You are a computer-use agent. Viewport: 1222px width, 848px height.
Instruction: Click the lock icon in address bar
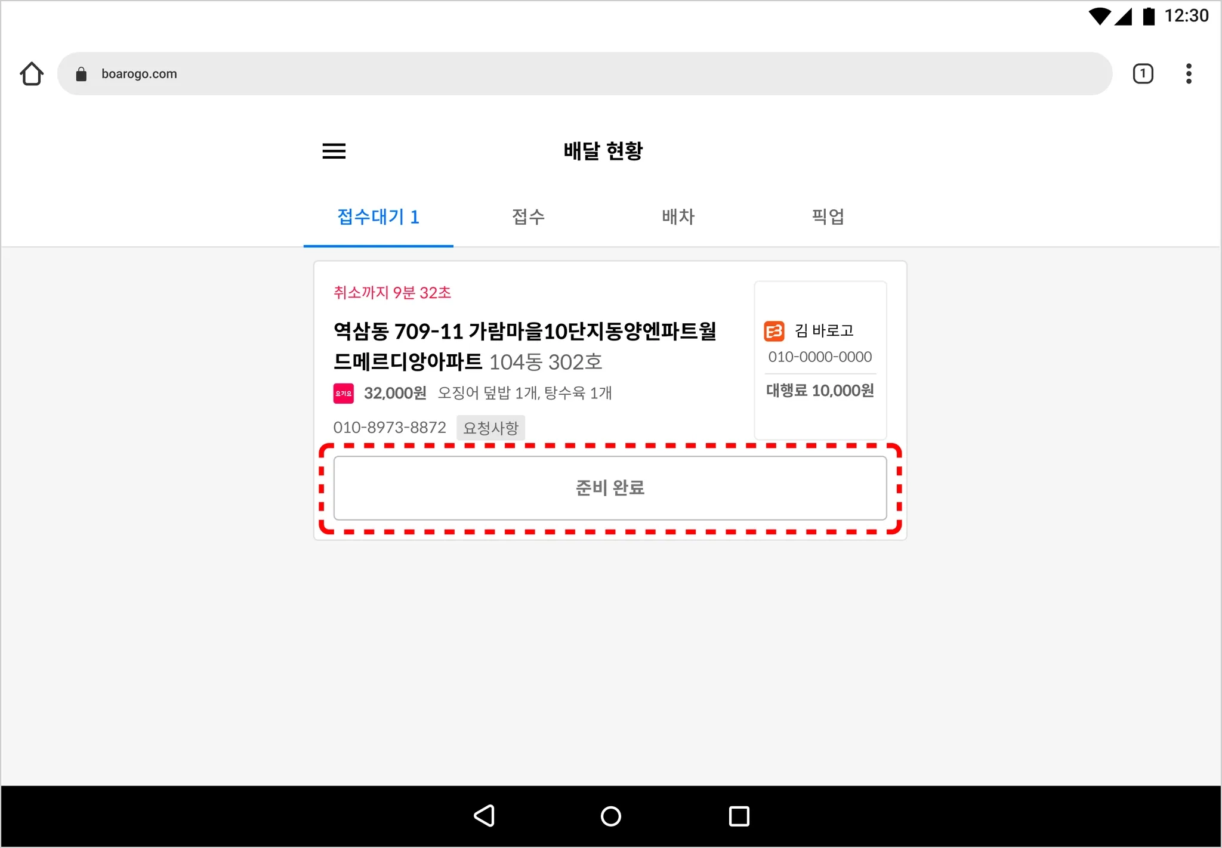[82, 74]
